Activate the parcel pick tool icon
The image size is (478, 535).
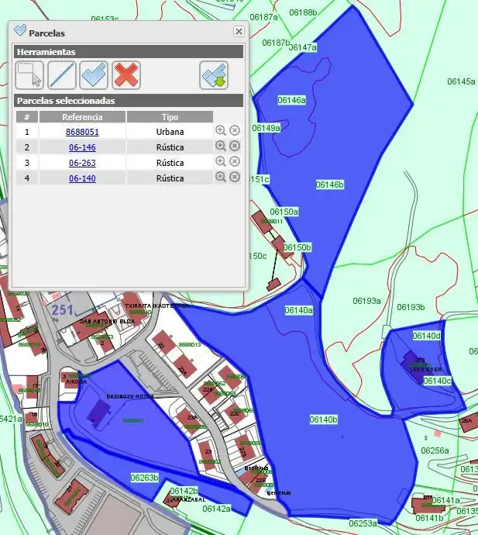point(94,75)
